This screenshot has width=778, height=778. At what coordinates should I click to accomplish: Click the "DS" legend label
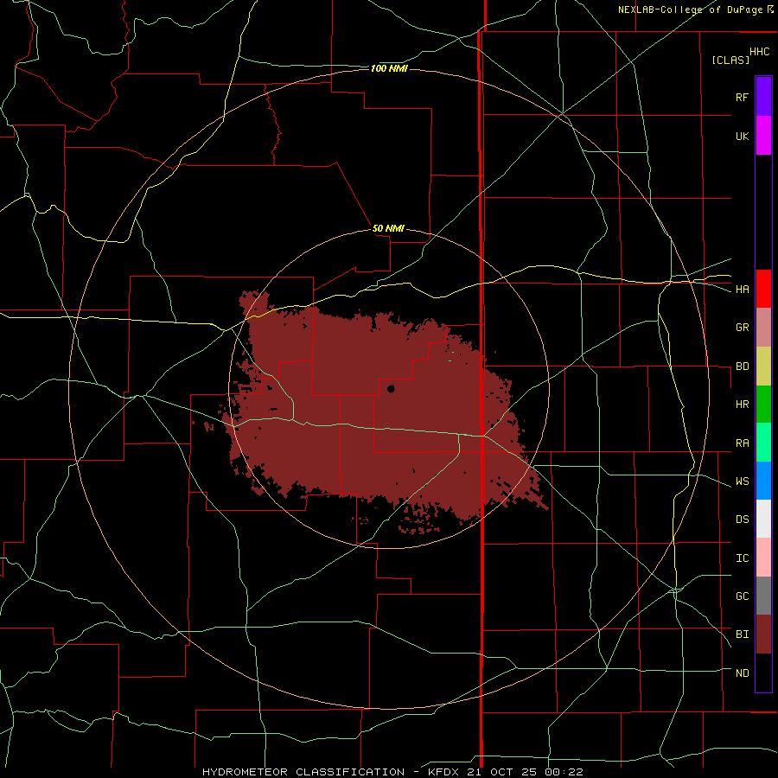pyautogui.click(x=742, y=520)
